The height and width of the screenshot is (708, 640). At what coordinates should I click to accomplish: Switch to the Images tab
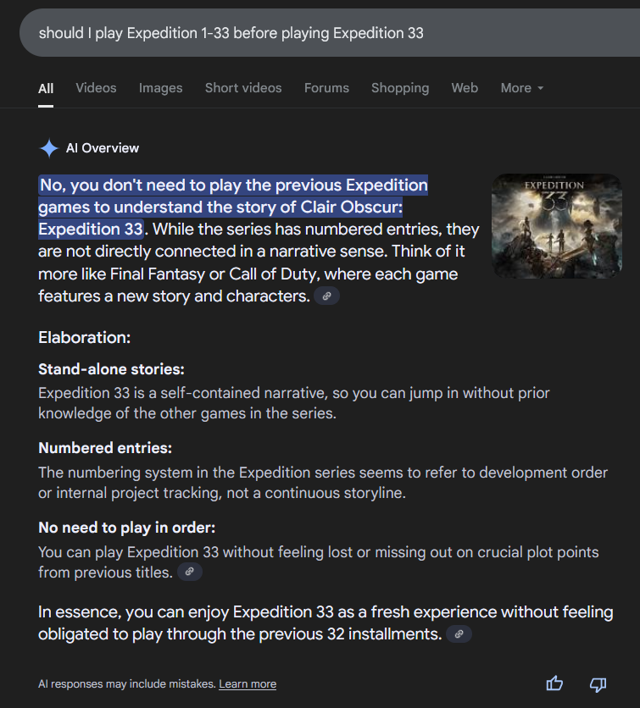[x=160, y=88]
